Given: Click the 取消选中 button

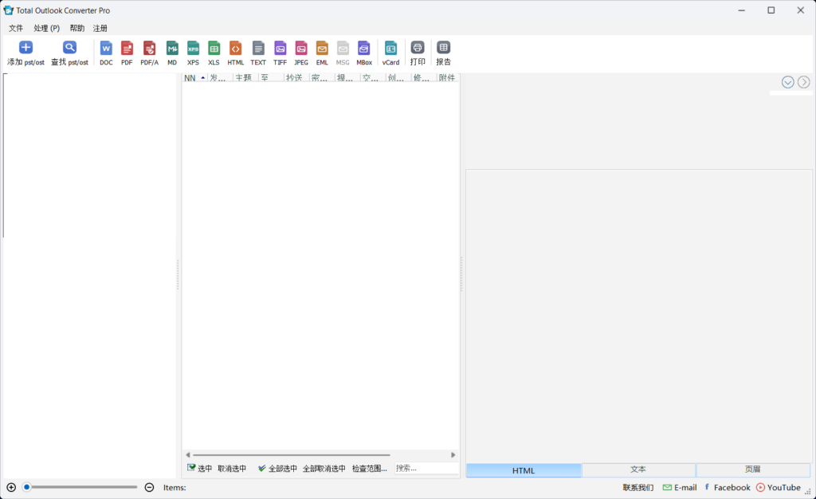Looking at the screenshot, I should point(232,468).
